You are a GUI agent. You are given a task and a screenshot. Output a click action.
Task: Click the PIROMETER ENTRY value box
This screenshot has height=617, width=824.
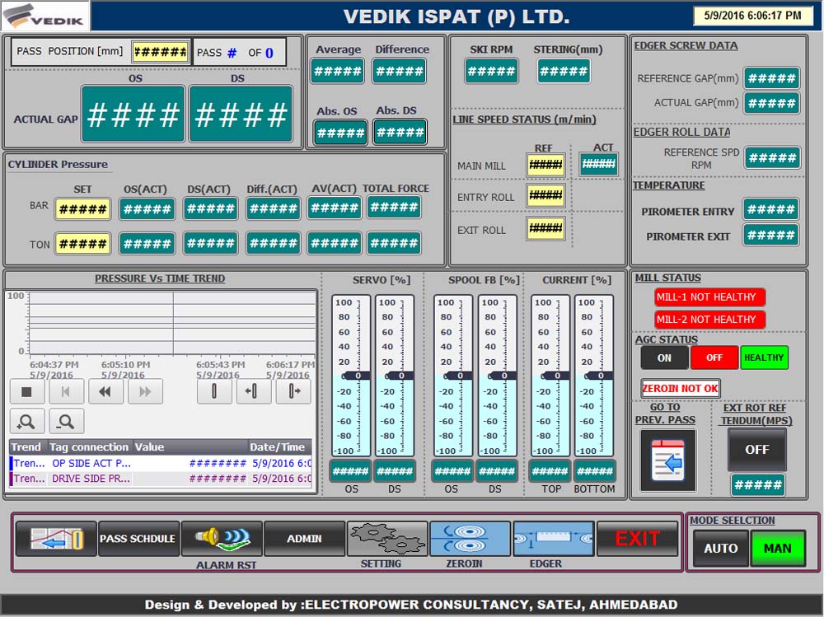coord(771,210)
